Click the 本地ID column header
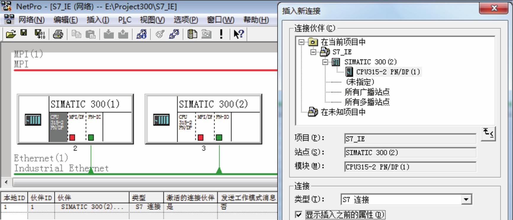This screenshot has width=513, height=220. pyautogui.click(x=14, y=197)
